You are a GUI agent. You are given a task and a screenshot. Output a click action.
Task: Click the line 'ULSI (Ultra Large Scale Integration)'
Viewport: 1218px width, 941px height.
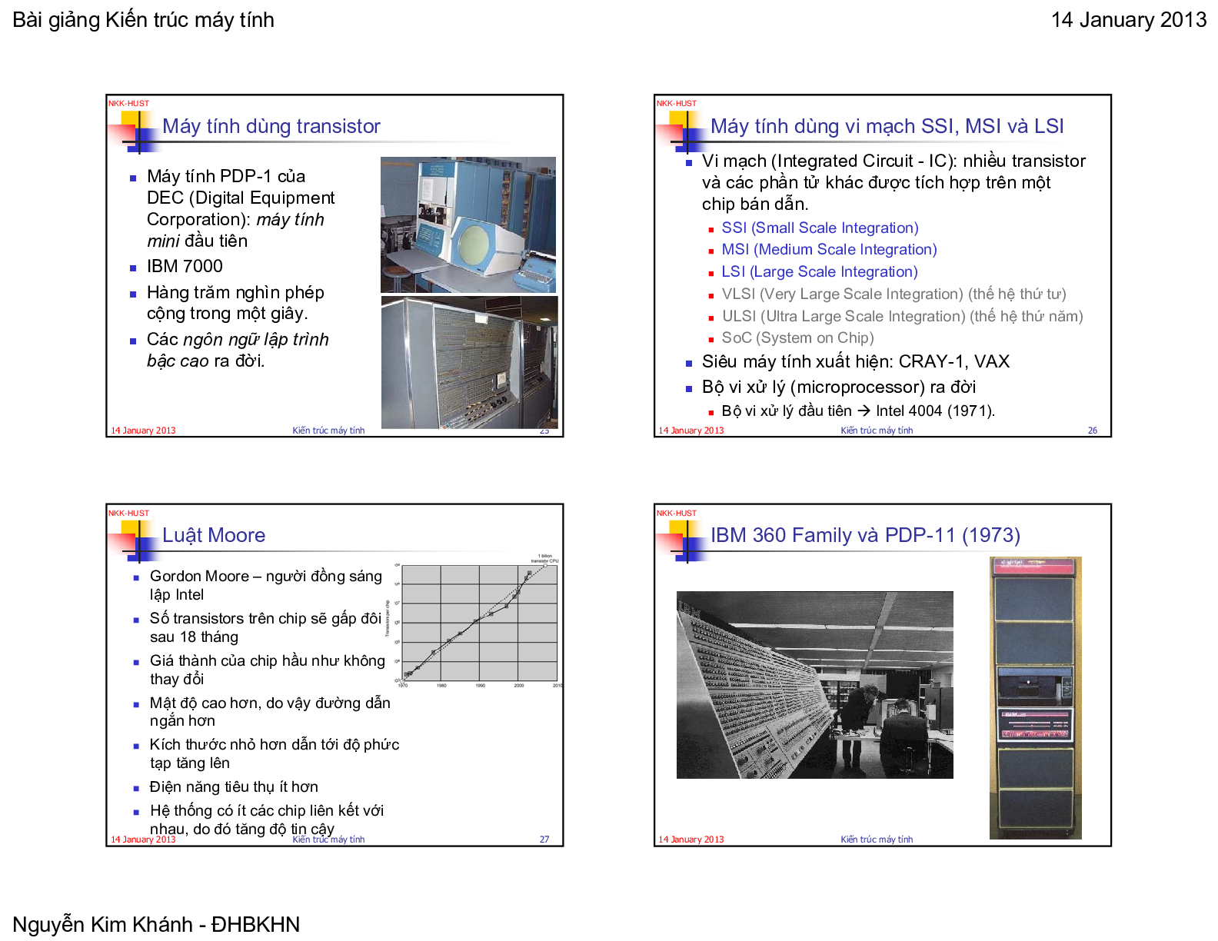pos(902,316)
